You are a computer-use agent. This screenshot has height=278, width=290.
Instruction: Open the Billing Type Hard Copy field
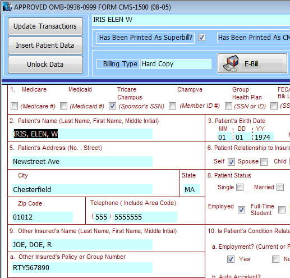pyautogui.click(x=176, y=64)
